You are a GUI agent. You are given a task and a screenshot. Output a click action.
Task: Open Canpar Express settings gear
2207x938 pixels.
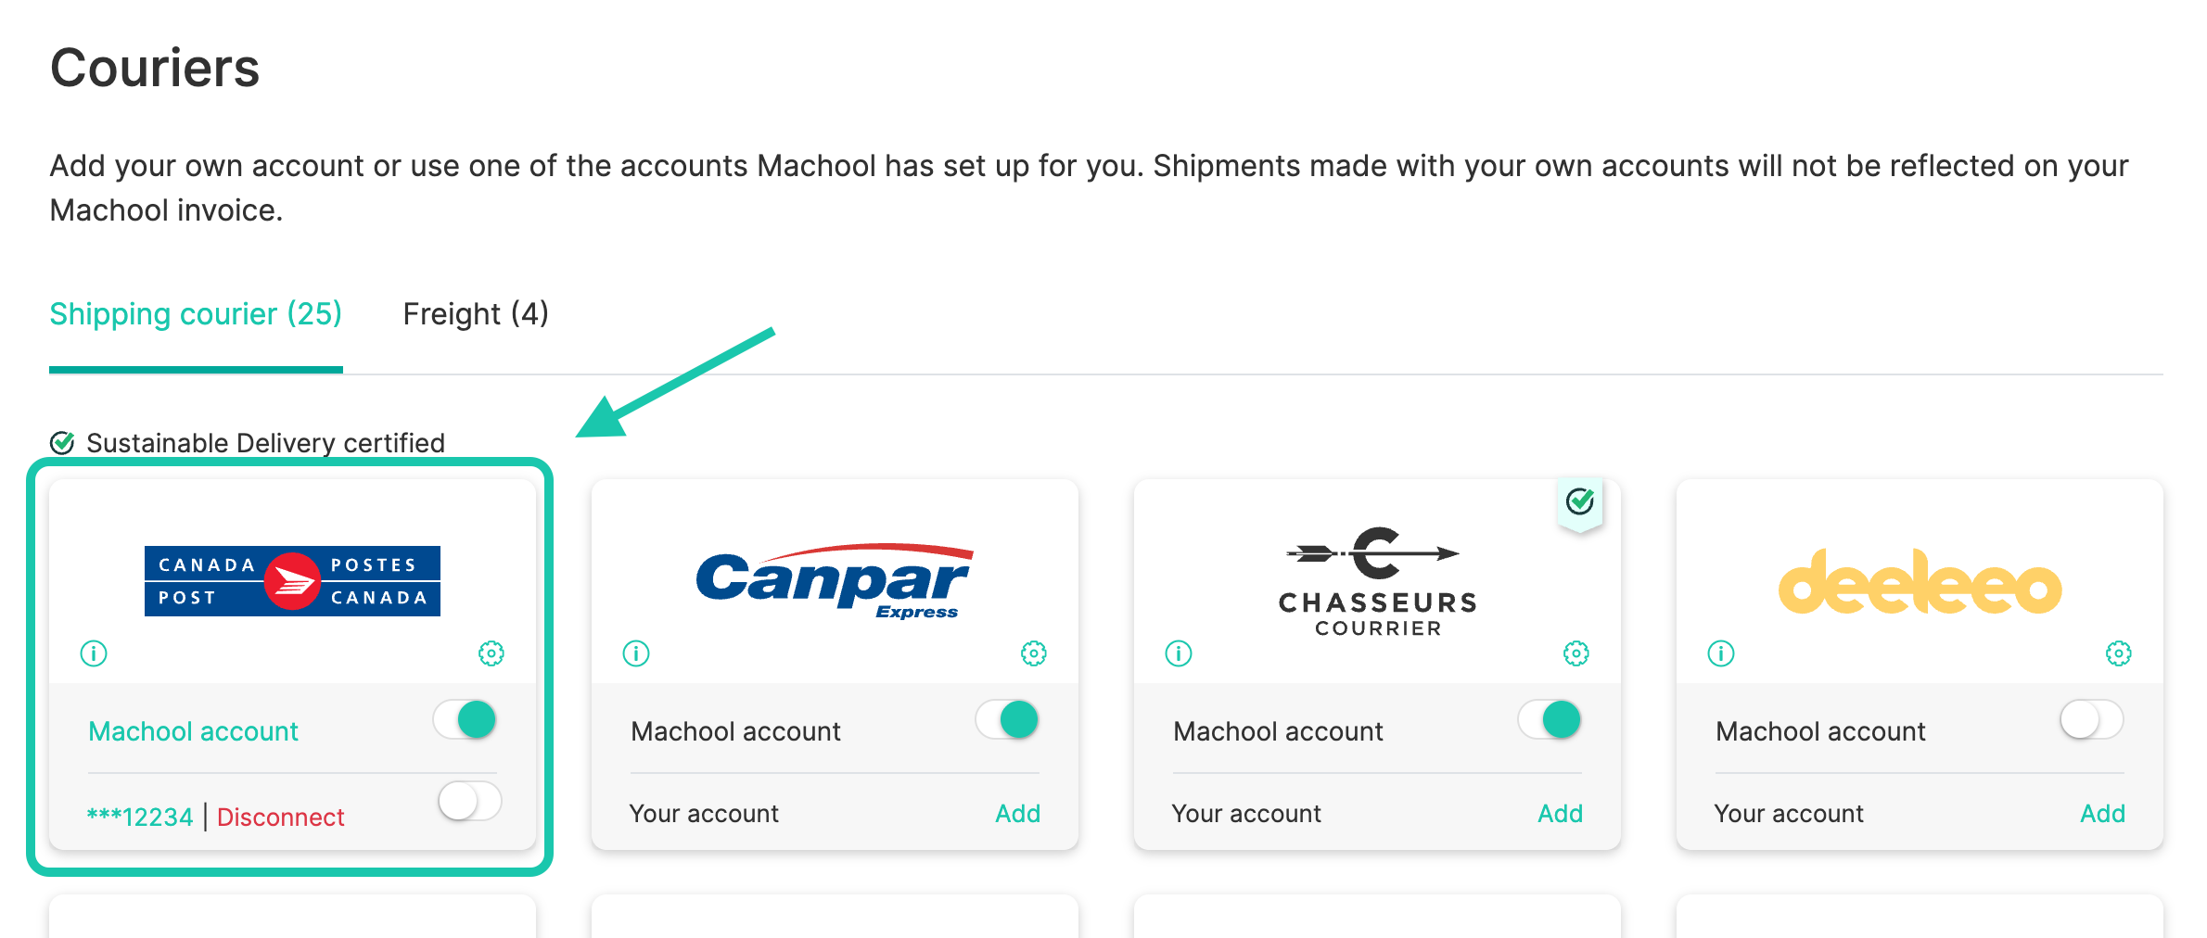[x=1033, y=653]
